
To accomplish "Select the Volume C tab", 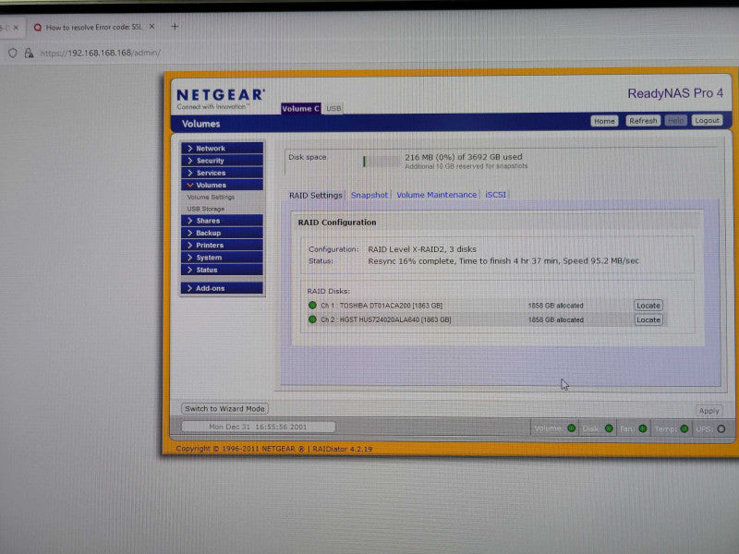I will click(x=301, y=108).
